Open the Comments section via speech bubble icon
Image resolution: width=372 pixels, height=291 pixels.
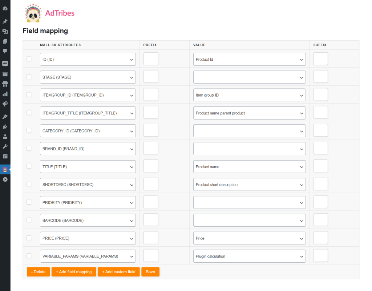[x=5, y=51]
